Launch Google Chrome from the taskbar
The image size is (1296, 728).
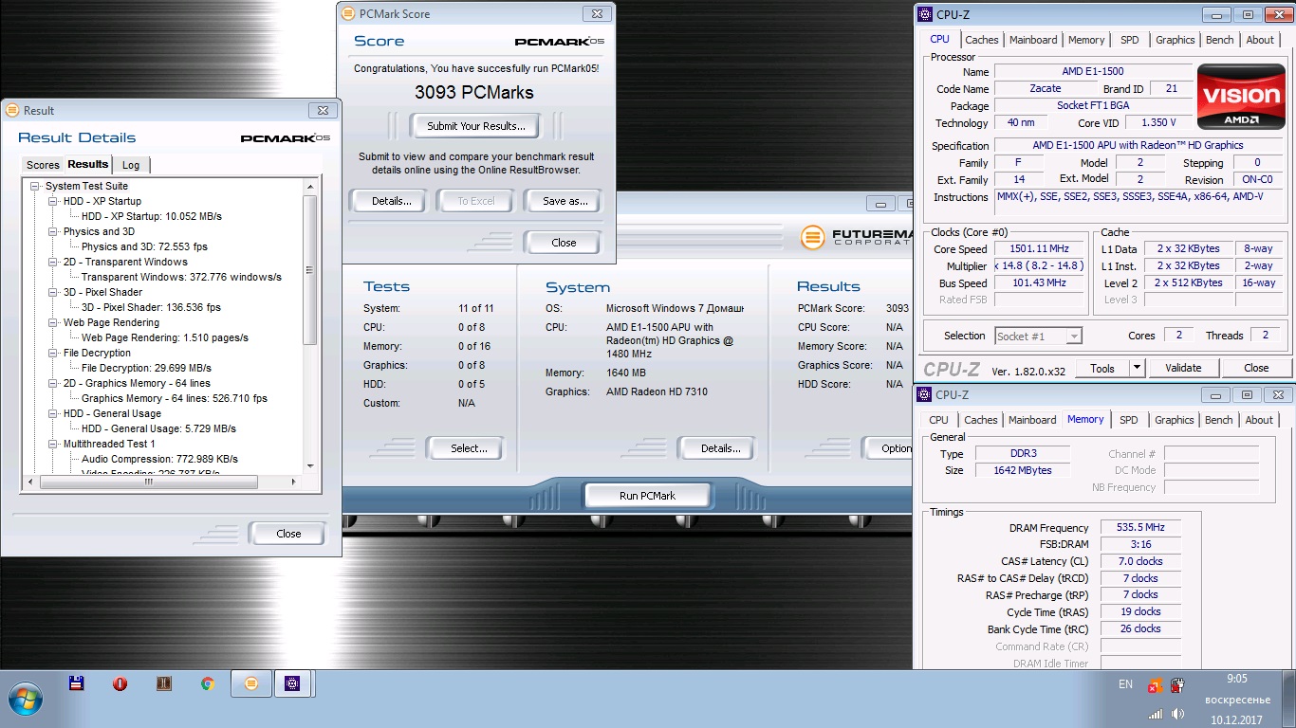[x=208, y=683]
